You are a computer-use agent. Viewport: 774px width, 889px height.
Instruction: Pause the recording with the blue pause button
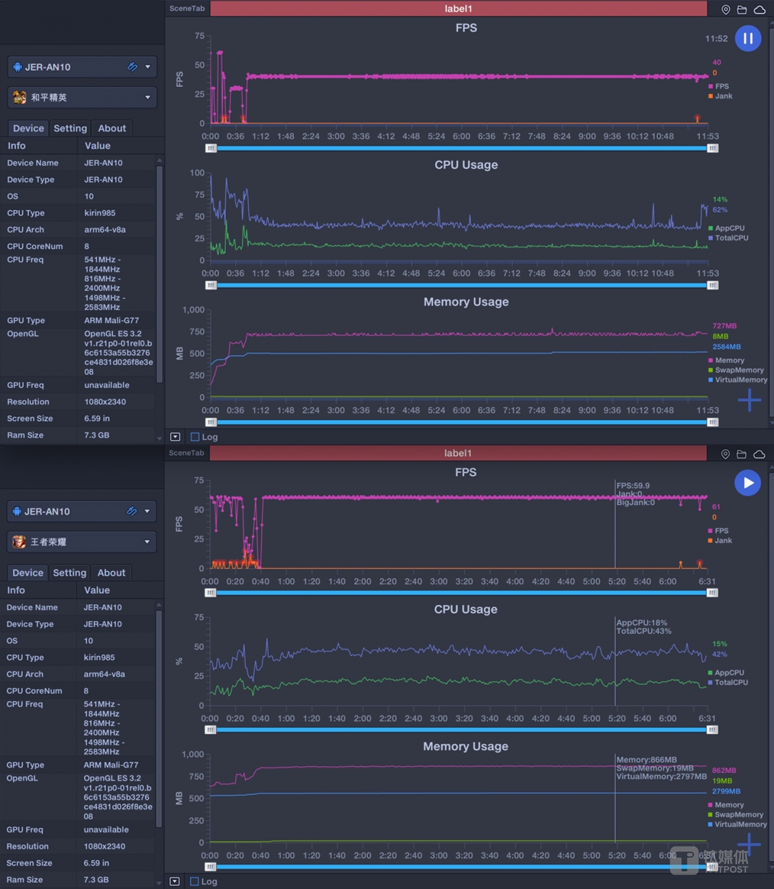tap(748, 39)
